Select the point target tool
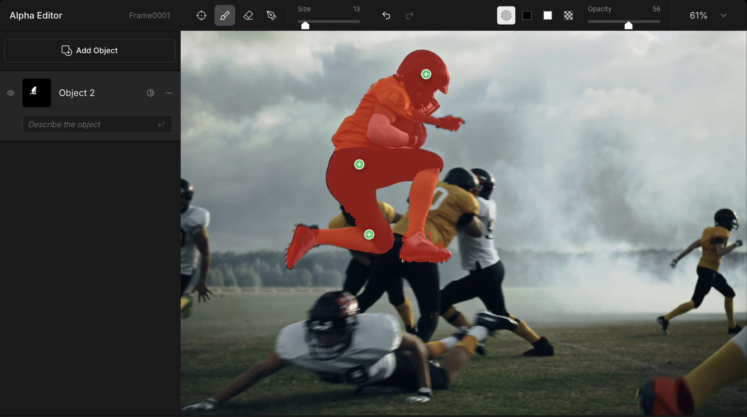Screen dimensions: 747x417 click(201, 16)
